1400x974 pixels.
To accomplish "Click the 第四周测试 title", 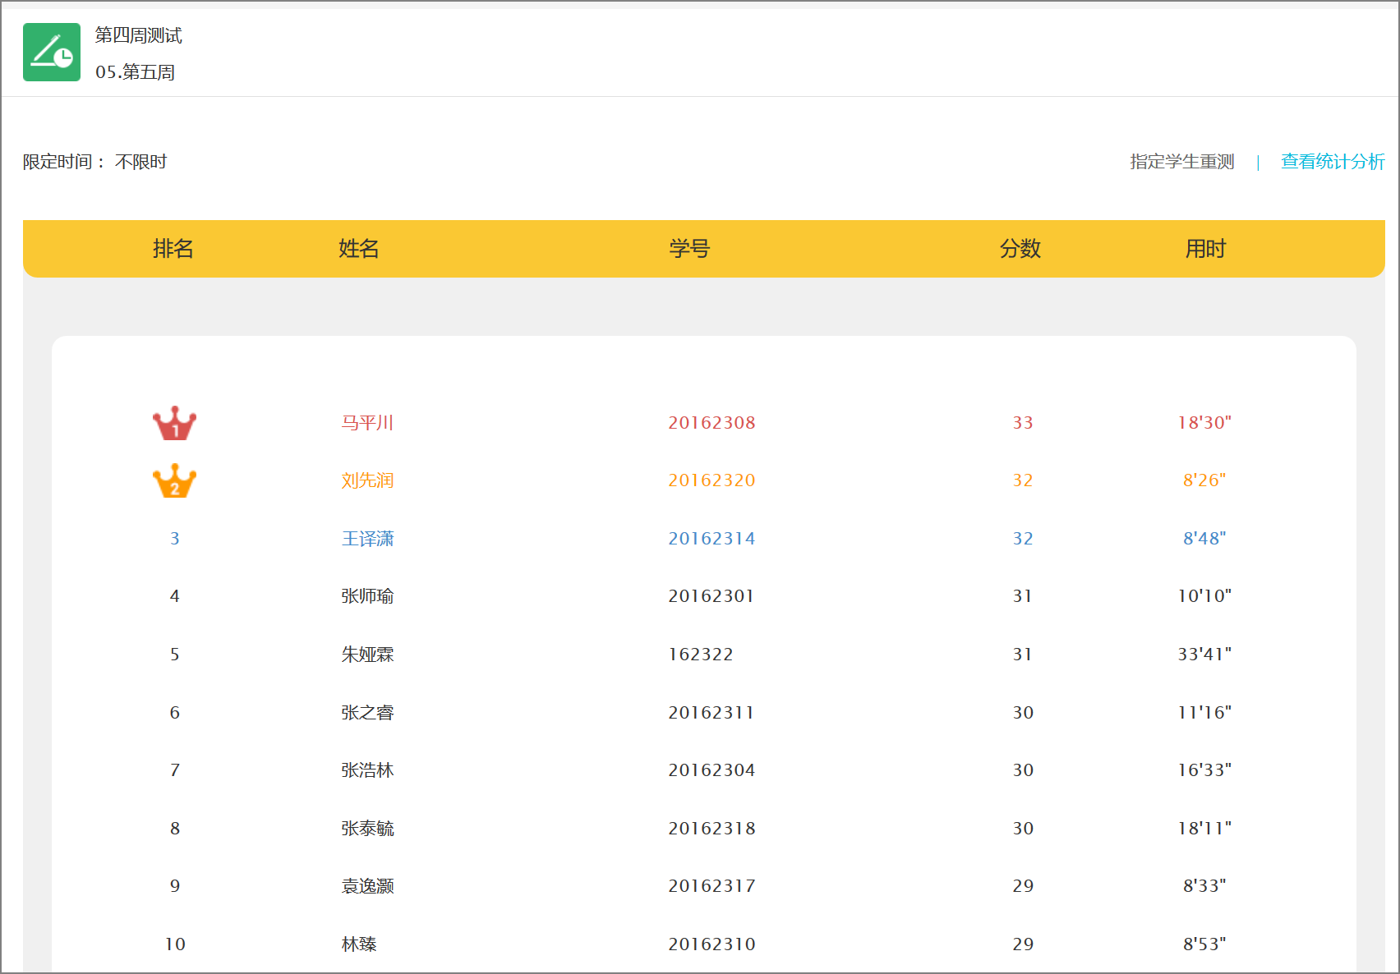I will pyautogui.click(x=139, y=35).
